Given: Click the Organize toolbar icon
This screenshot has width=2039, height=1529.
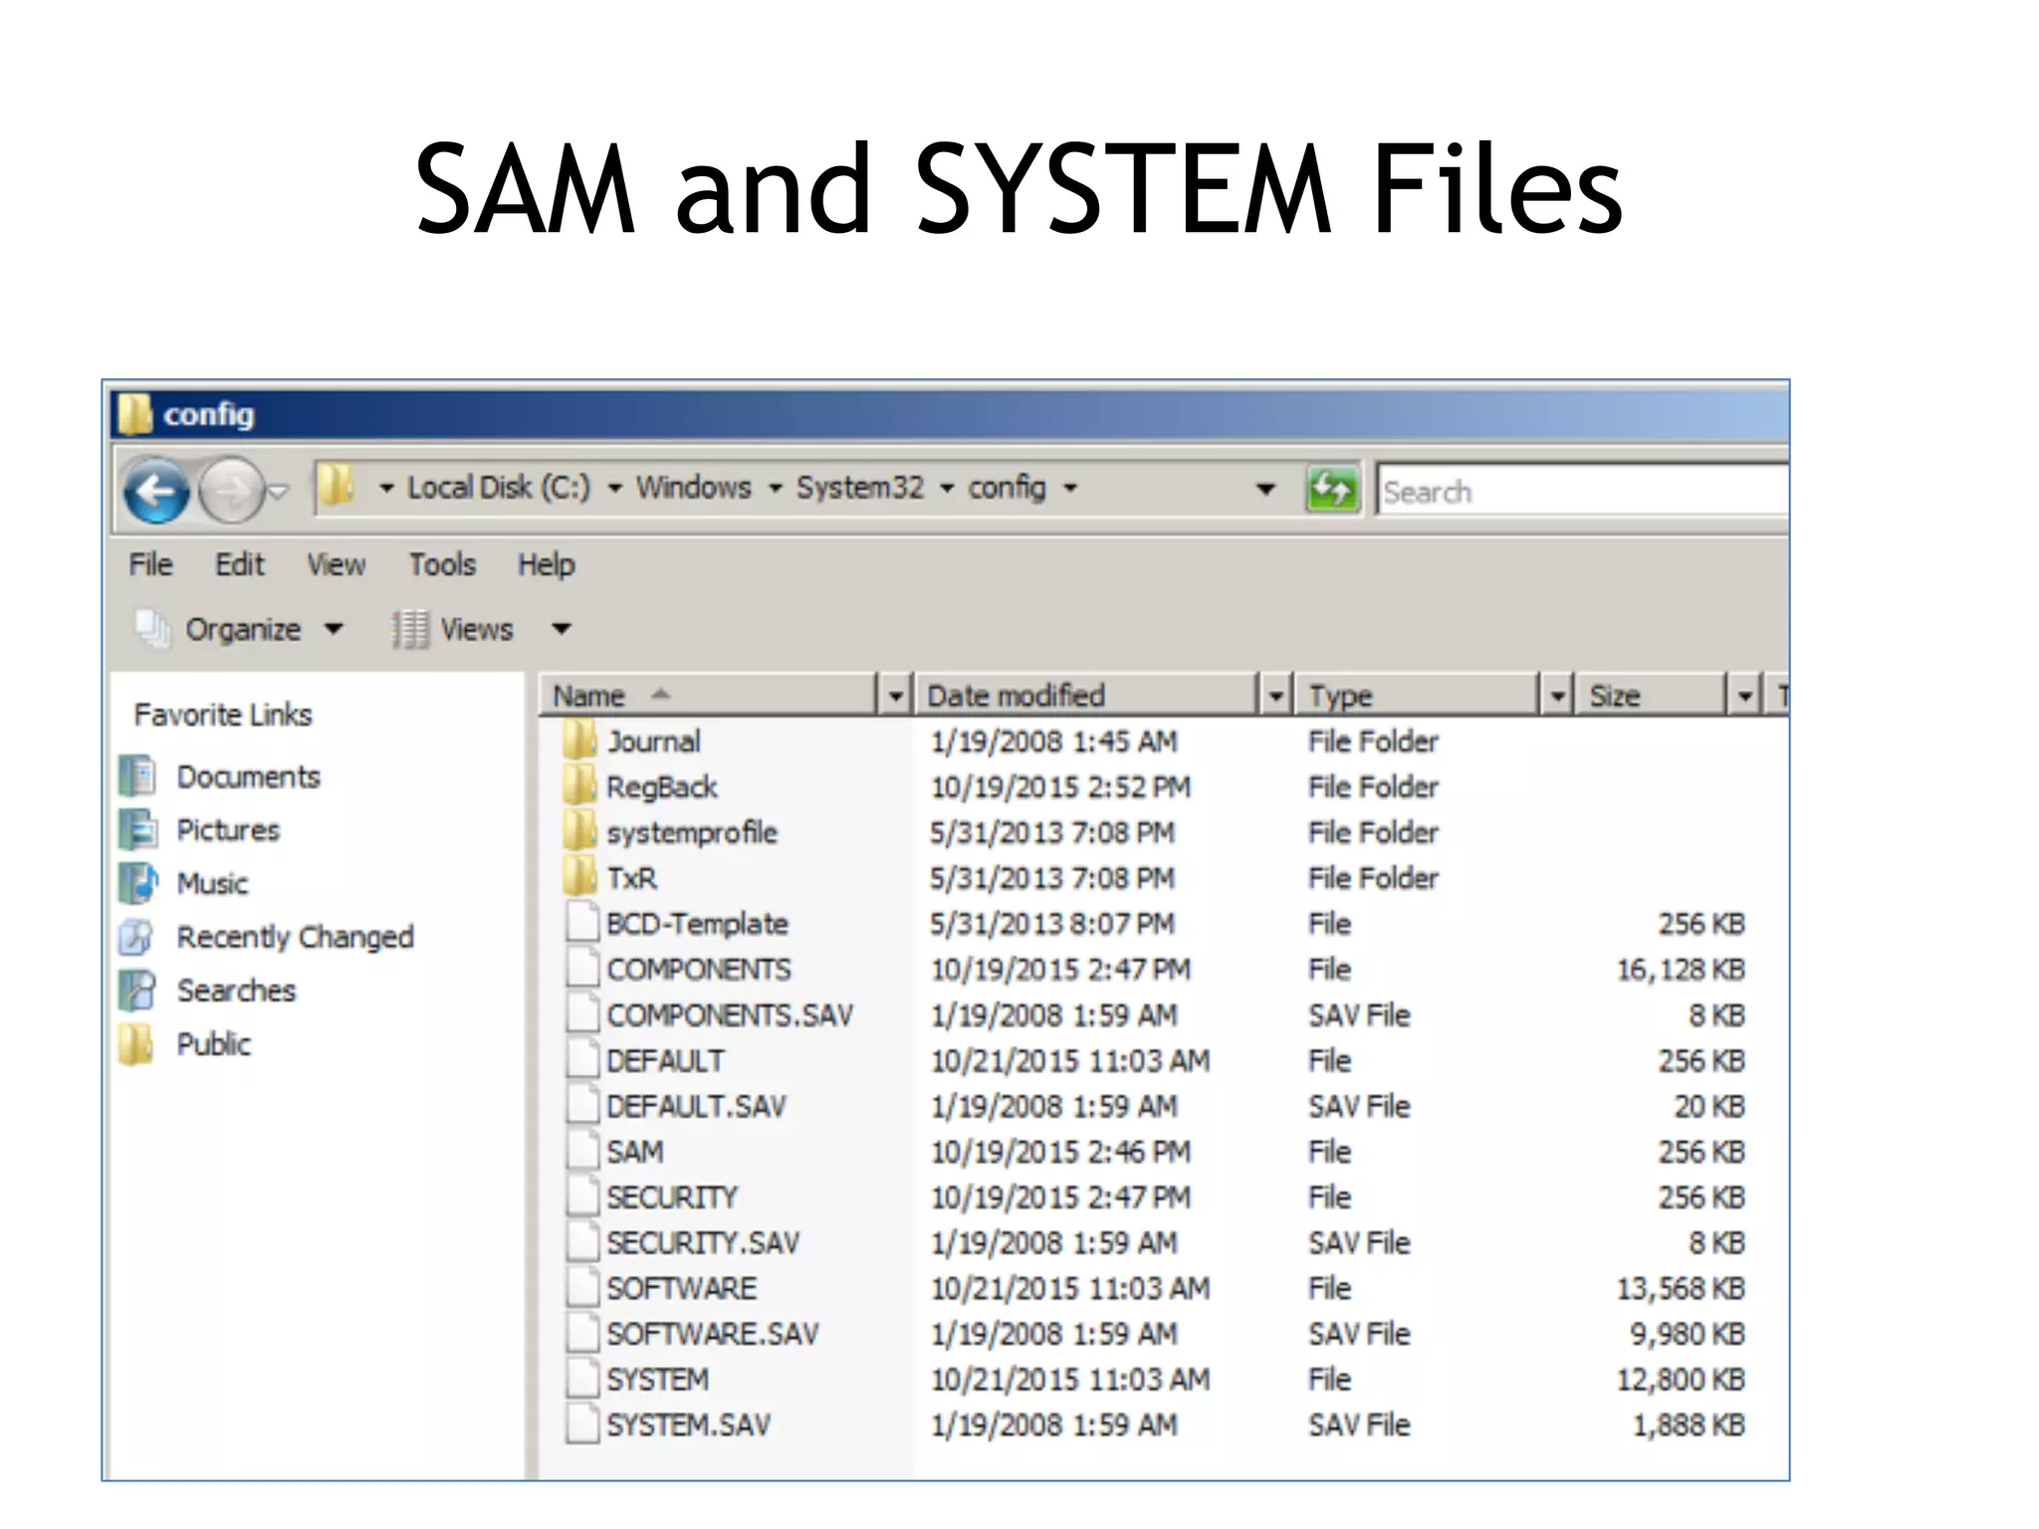Looking at the screenshot, I should [x=153, y=628].
